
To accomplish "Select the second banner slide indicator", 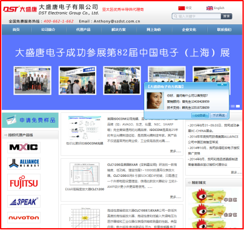I will coord(238,106).
